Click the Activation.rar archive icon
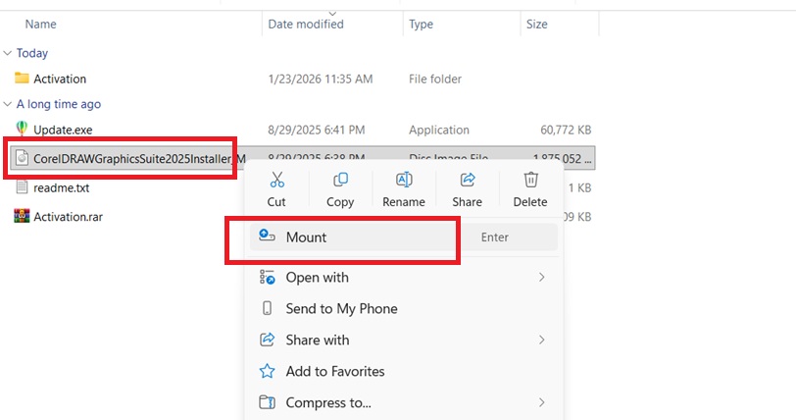 point(22,216)
